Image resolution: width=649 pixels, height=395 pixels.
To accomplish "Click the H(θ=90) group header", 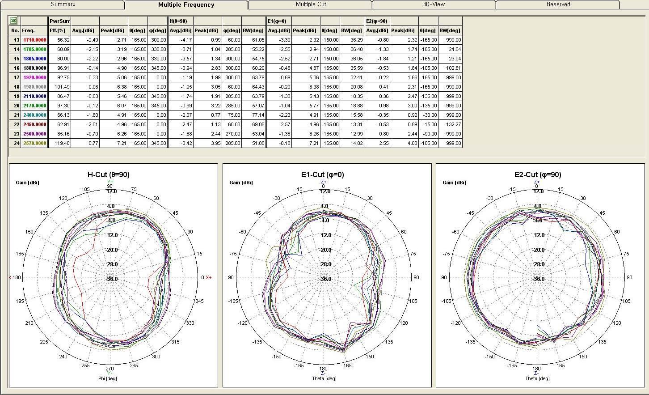I will [181, 21].
